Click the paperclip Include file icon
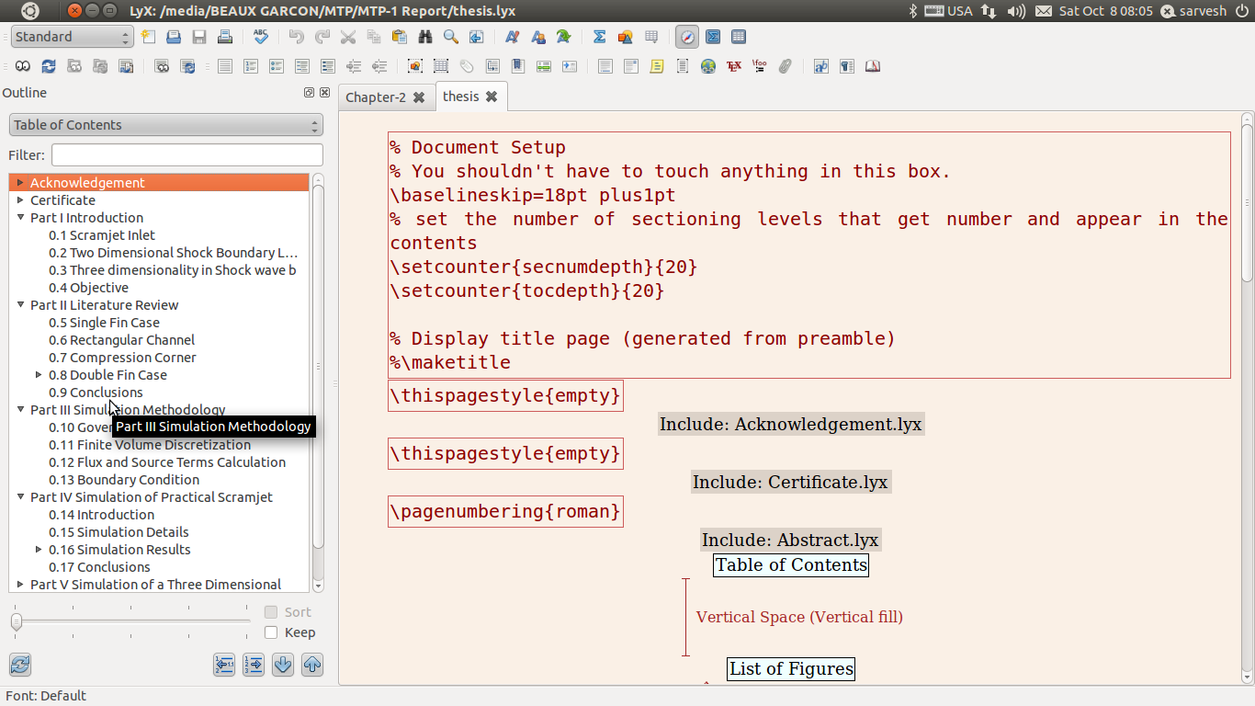1255x706 pixels. [x=785, y=66]
